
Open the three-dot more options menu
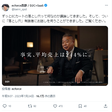[106, 5]
